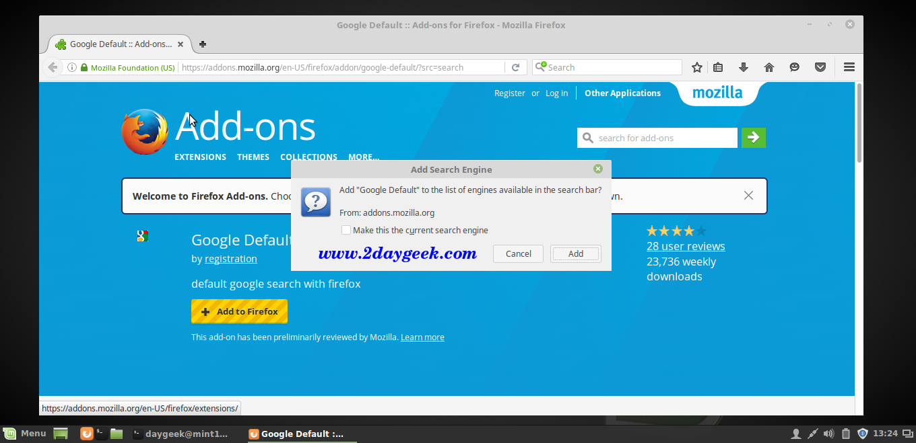This screenshot has width=916, height=443.
Task: Save page to Pocket icon
Action: click(820, 67)
